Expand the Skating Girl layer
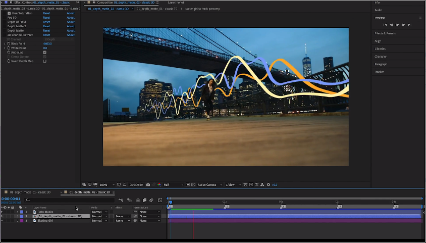 18,221
